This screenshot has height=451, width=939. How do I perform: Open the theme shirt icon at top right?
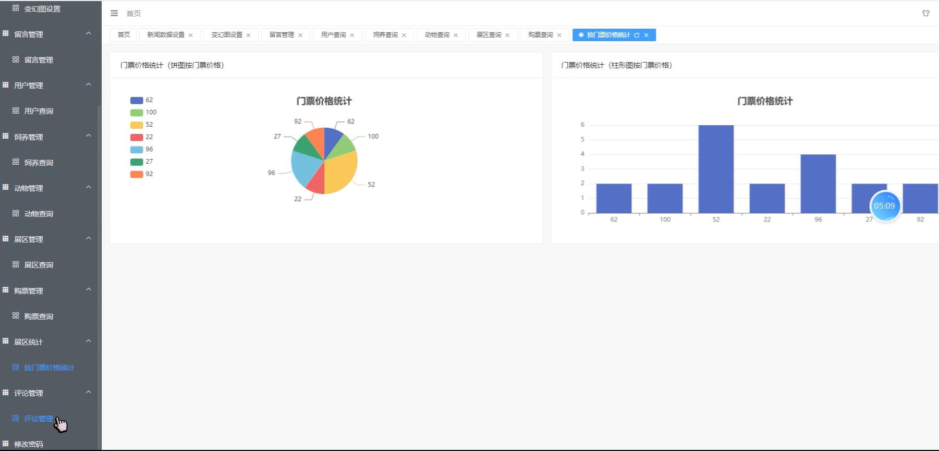[925, 13]
